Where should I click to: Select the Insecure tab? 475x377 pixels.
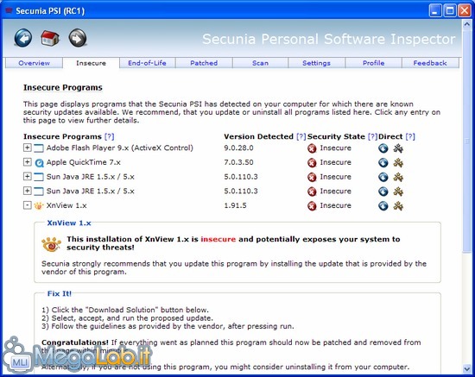91,63
